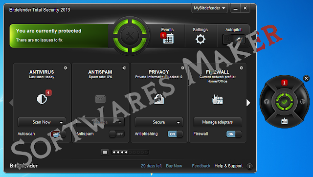Open Privacy module settings gear
This screenshot has width=313, height=177.
[182, 68]
